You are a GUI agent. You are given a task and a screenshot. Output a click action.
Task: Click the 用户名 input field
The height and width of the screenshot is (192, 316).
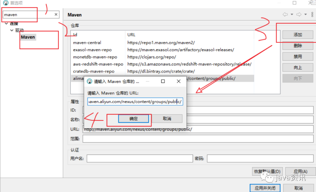pyautogui.click(x=140, y=158)
